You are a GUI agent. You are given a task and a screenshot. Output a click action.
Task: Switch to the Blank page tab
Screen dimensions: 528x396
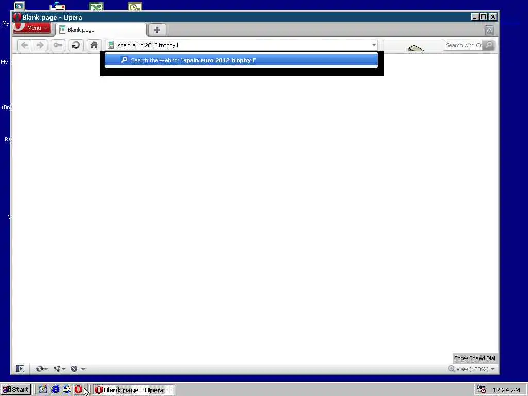point(101,30)
